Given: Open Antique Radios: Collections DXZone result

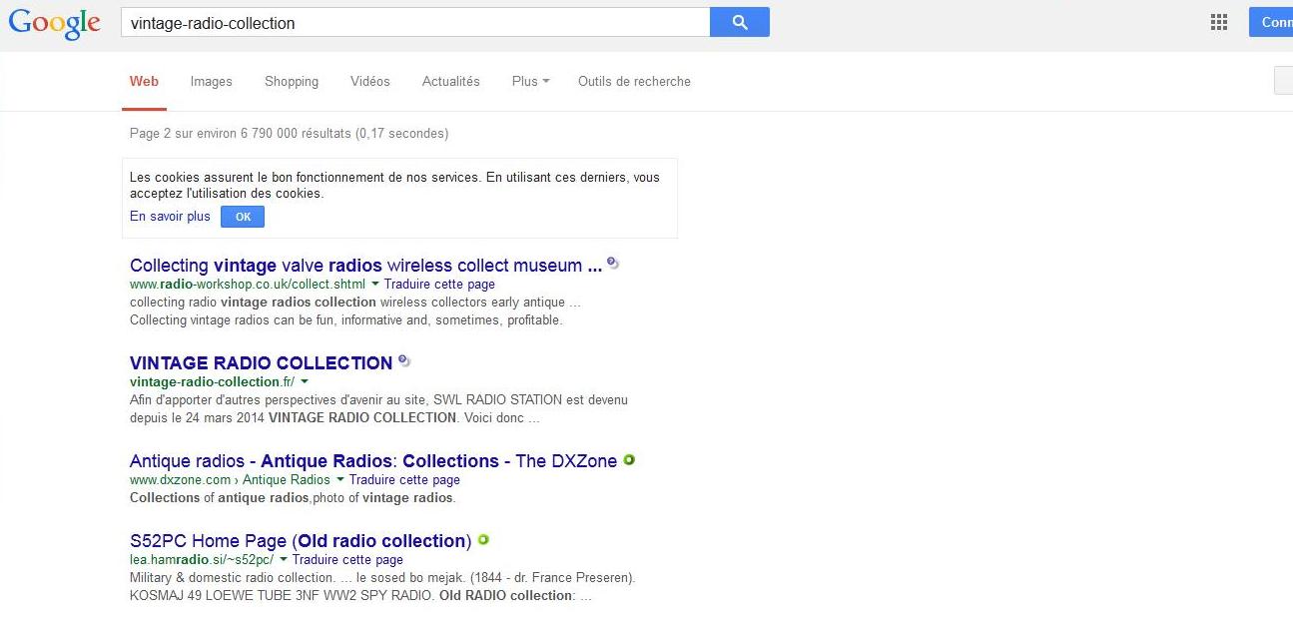Looking at the screenshot, I should click(x=373, y=461).
